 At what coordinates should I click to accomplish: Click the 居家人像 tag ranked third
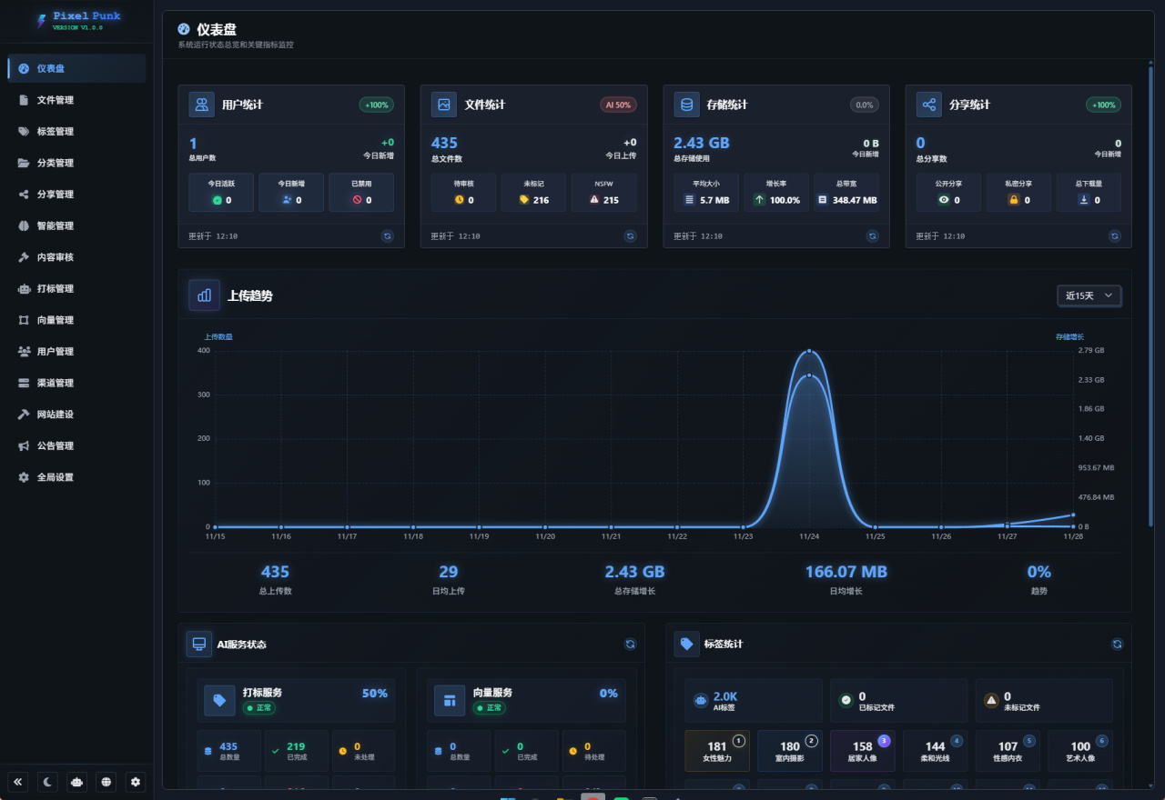tap(862, 751)
